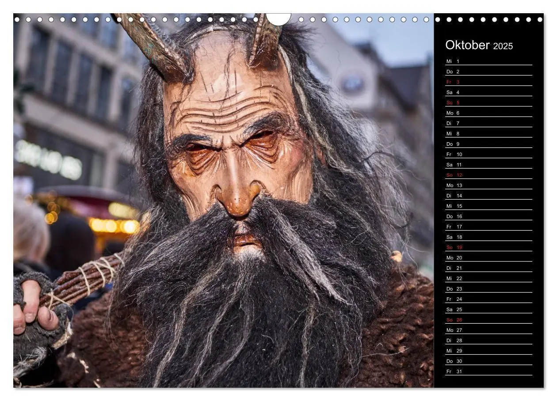The width and height of the screenshot is (557, 401).
Task: Select the row 'Fr 31'
Action: click(488, 371)
